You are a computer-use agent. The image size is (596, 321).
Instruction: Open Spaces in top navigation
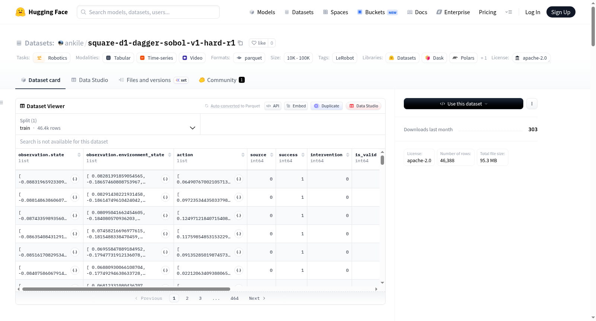(335, 12)
